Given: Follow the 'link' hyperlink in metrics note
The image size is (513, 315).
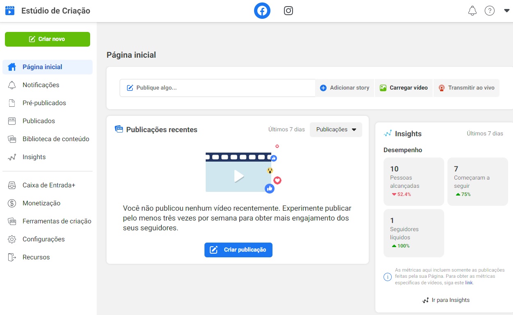Looking at the screenshot, I should pyautogui.click(x=469, y=283).
